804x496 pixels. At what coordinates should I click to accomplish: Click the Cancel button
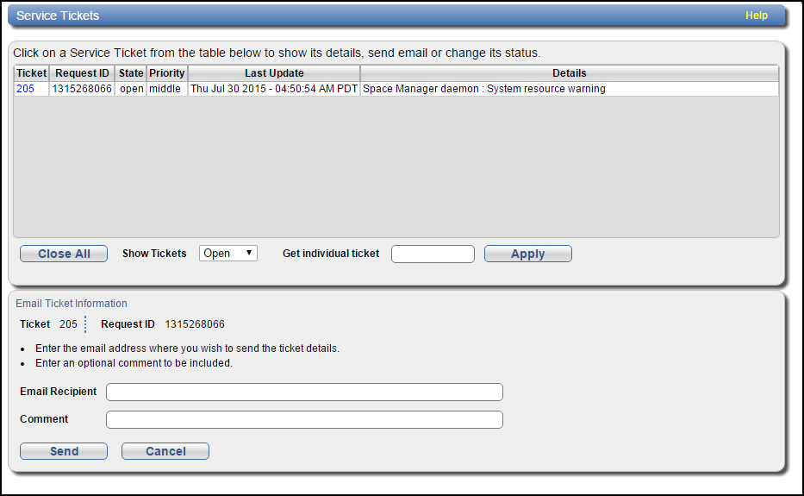(165, 451)
